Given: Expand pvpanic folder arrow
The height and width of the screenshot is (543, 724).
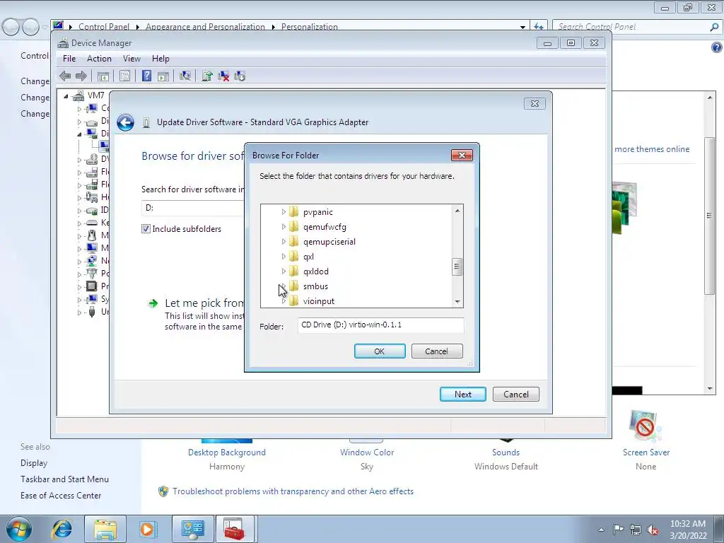Looking at the screenshot, I should tap(284, 212).
